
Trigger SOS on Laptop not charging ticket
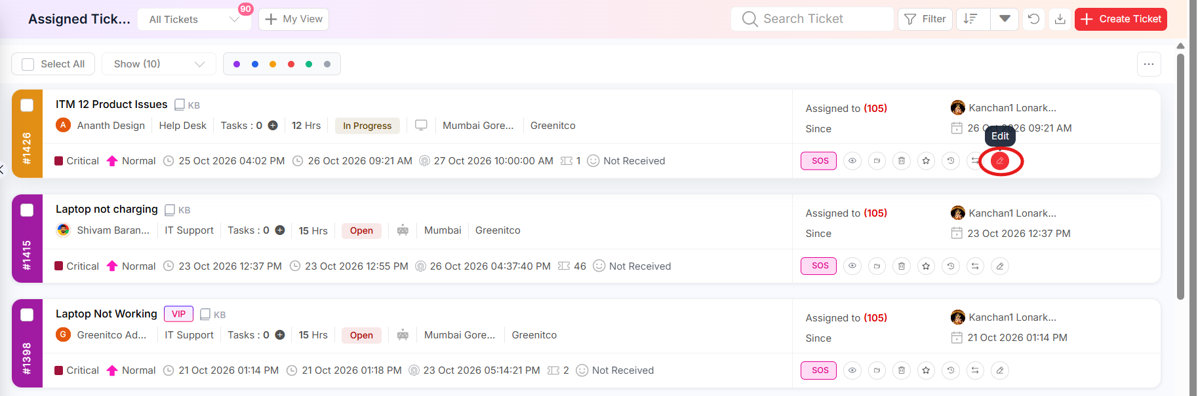point(819,266)
